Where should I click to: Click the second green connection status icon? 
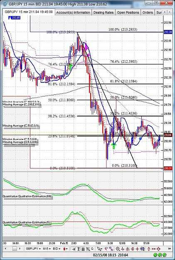click(x=160, y=255)
